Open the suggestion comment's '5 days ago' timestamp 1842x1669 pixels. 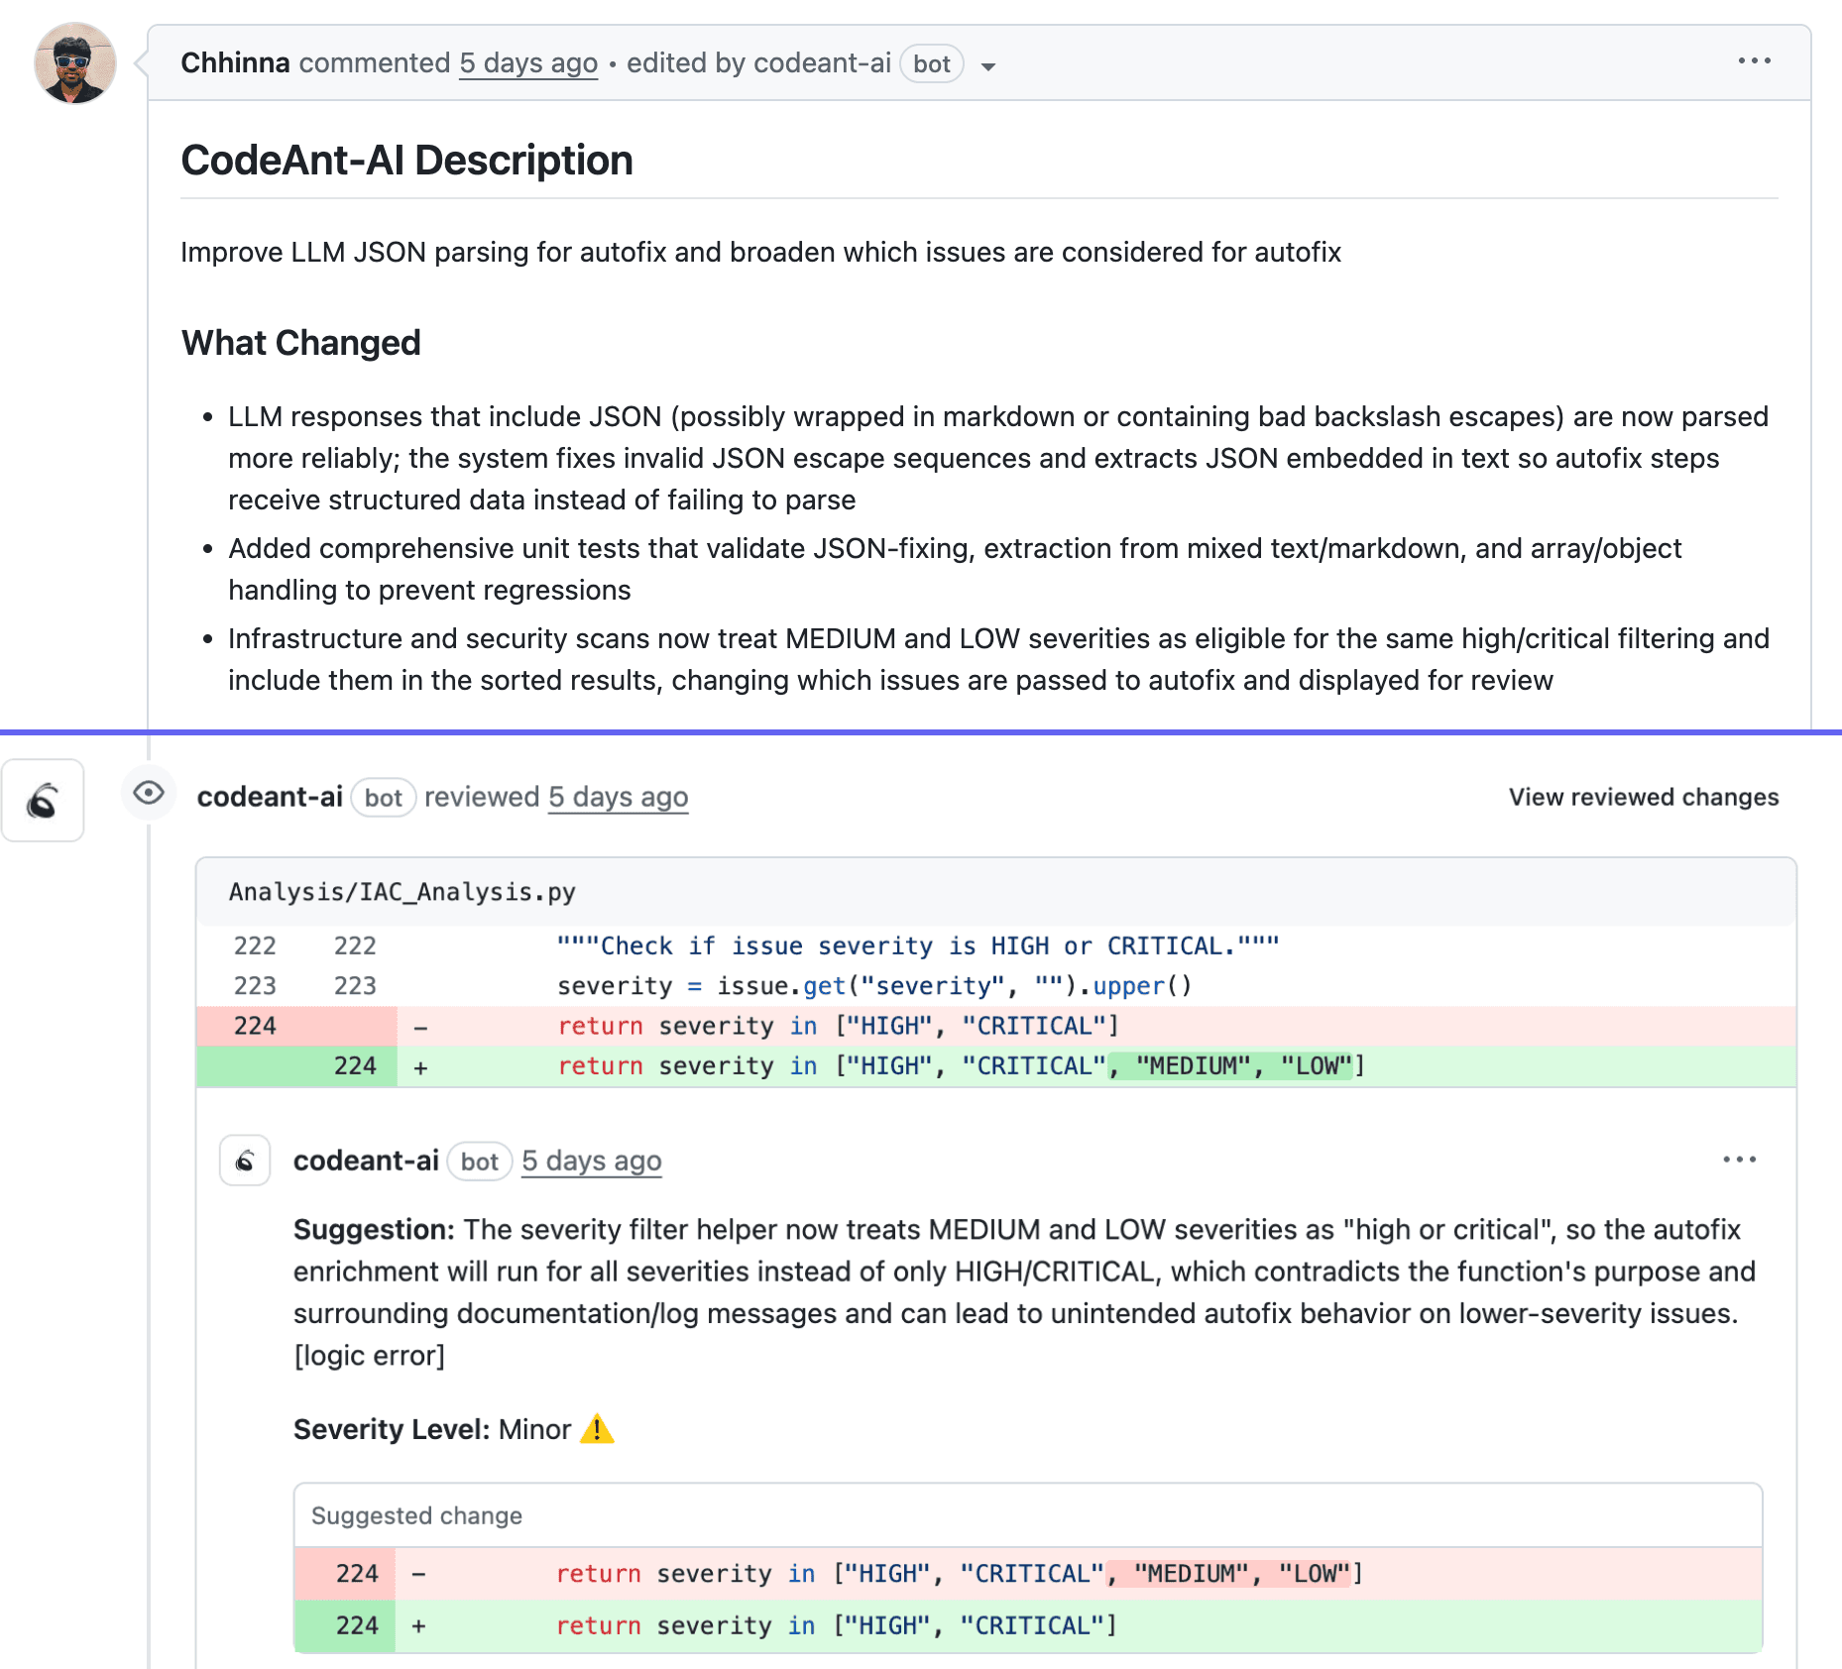pos(592,1161)
